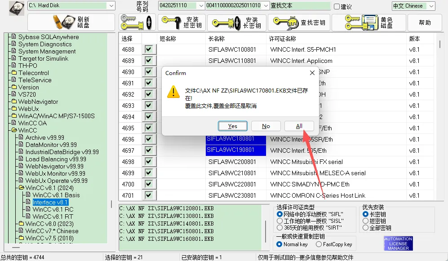Select the "SISL" single license radio button
This screenshot has height=261, width=448.
(279, 221)
